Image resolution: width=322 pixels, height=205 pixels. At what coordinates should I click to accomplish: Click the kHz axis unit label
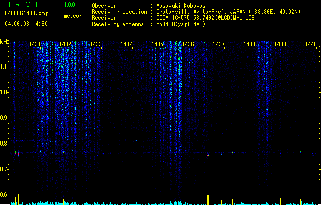[5, 42]
